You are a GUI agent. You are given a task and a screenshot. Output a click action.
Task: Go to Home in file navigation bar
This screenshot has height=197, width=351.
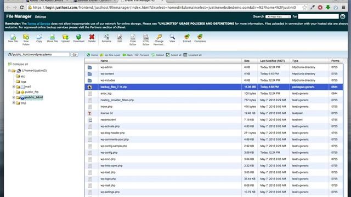pos(92,55)
